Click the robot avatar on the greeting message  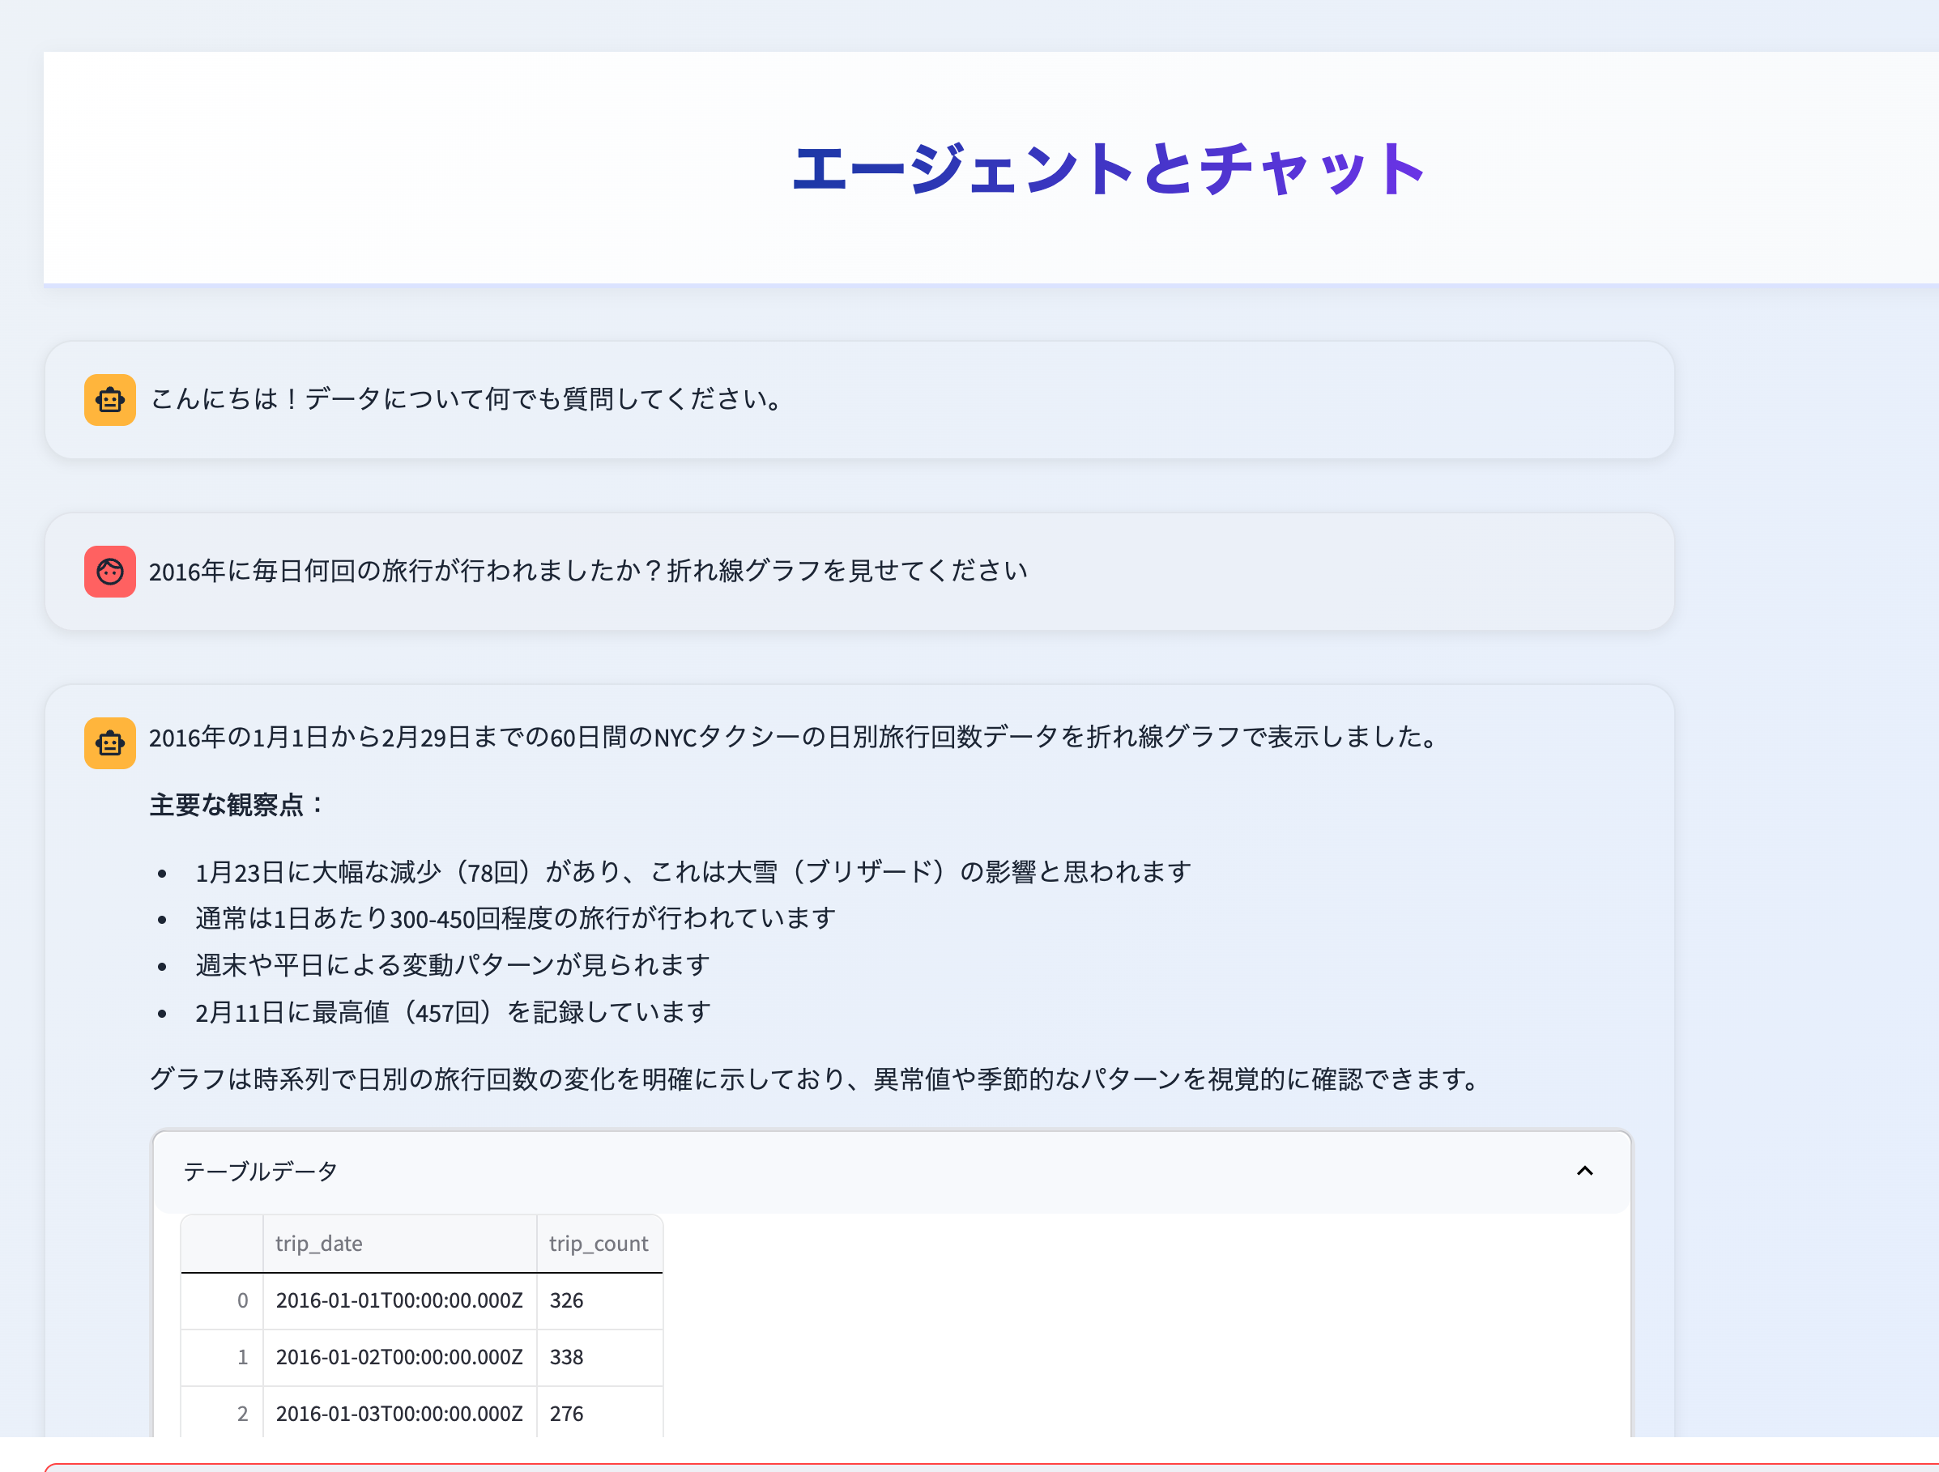pyautogui.click(x=109, y=399)
